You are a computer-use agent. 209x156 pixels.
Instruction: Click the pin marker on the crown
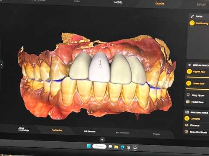(100, 63)
